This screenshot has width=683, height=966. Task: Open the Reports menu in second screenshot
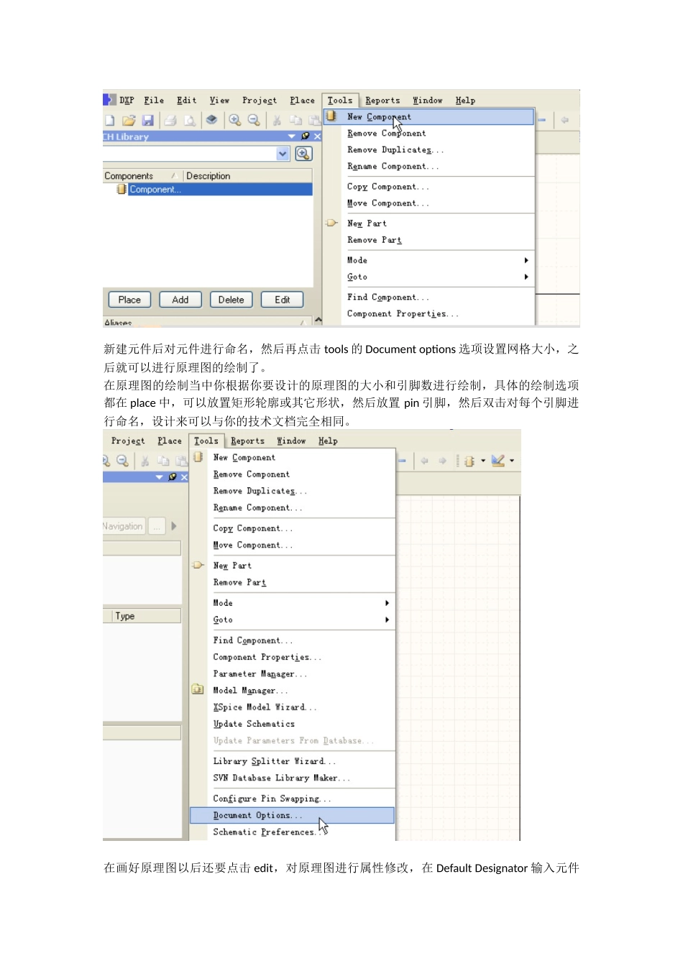tap(247, 441)
